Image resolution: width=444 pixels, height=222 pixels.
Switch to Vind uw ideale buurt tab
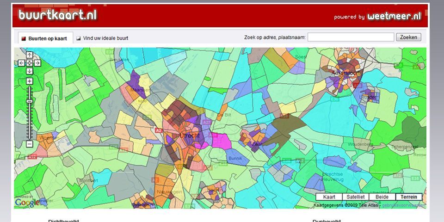coord(103,38)
